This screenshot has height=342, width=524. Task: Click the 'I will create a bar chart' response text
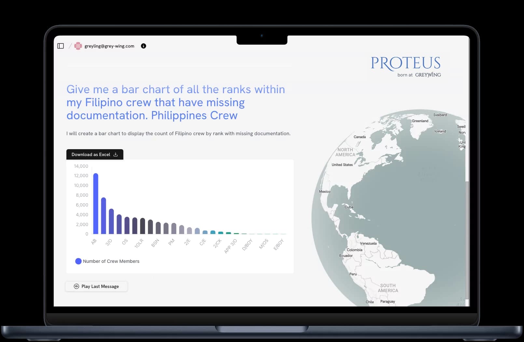click(x=178, y=134)
